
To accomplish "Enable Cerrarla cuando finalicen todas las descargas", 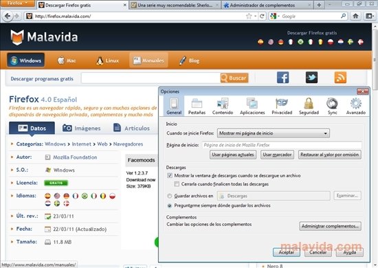I will coord(177,184).
